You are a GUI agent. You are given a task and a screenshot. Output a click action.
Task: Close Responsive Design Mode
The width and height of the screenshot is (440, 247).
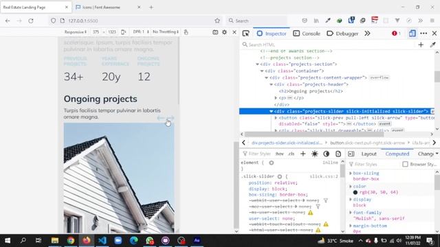pyautogui.click(x=234, y=32)
